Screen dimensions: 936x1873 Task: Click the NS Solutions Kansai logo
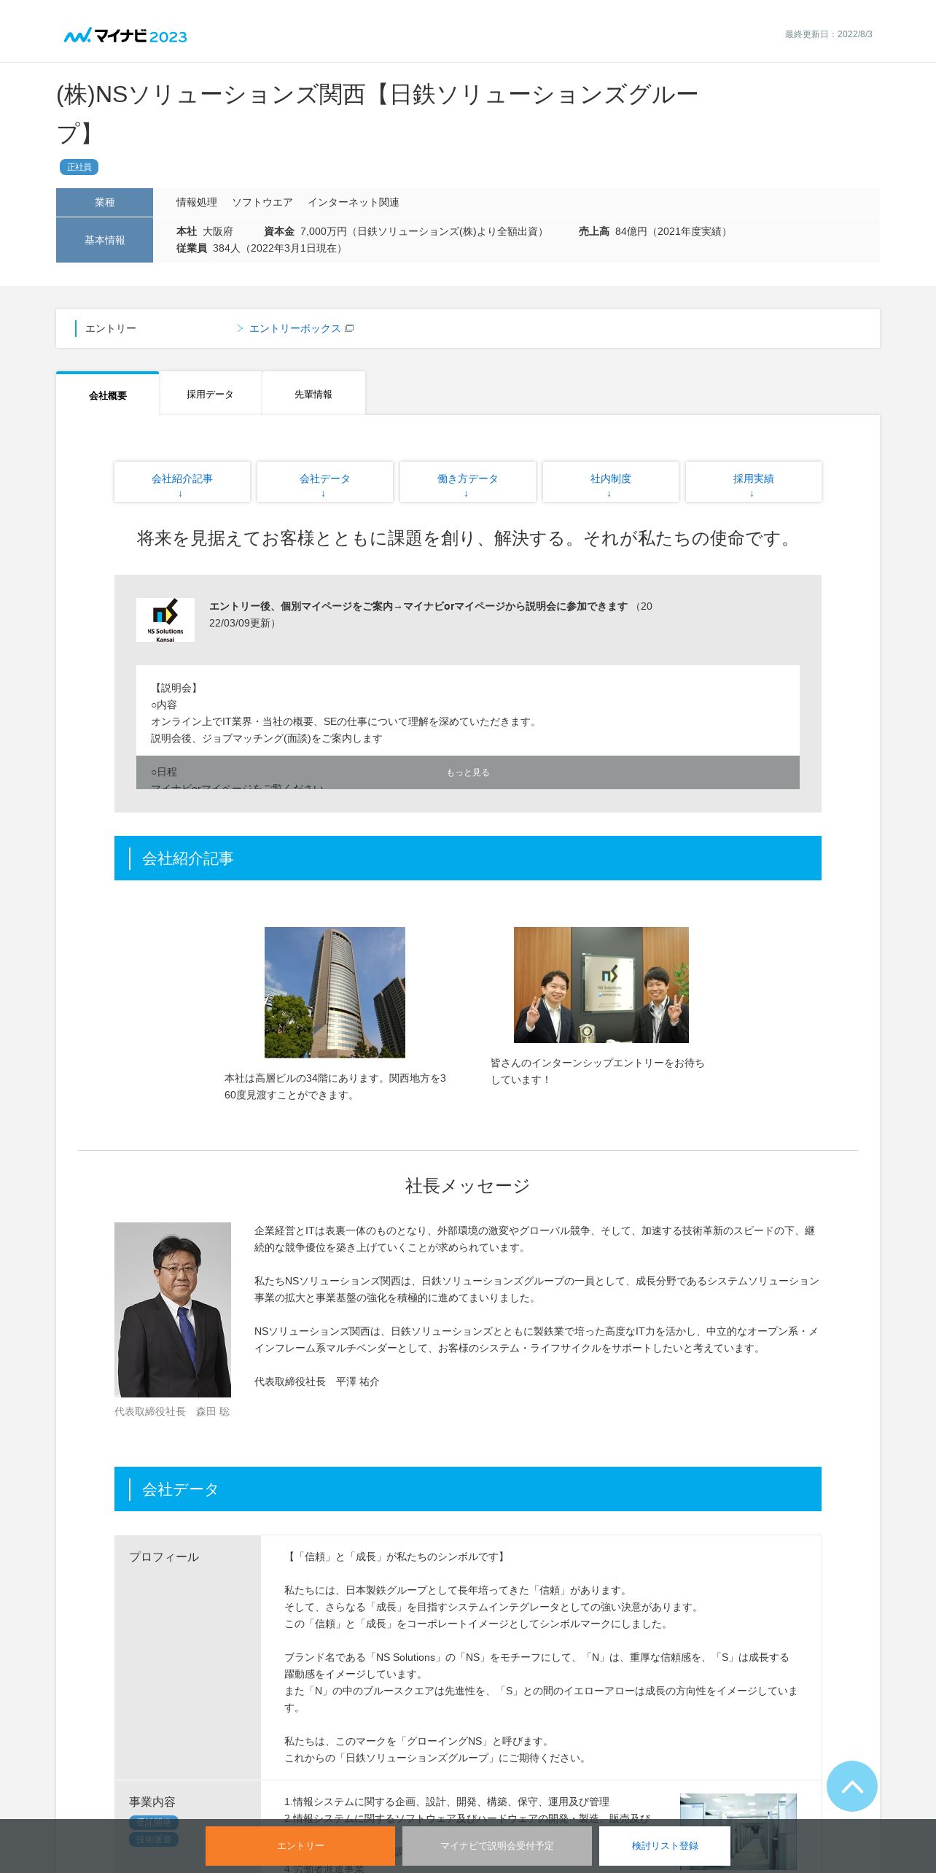pos(165,620)
